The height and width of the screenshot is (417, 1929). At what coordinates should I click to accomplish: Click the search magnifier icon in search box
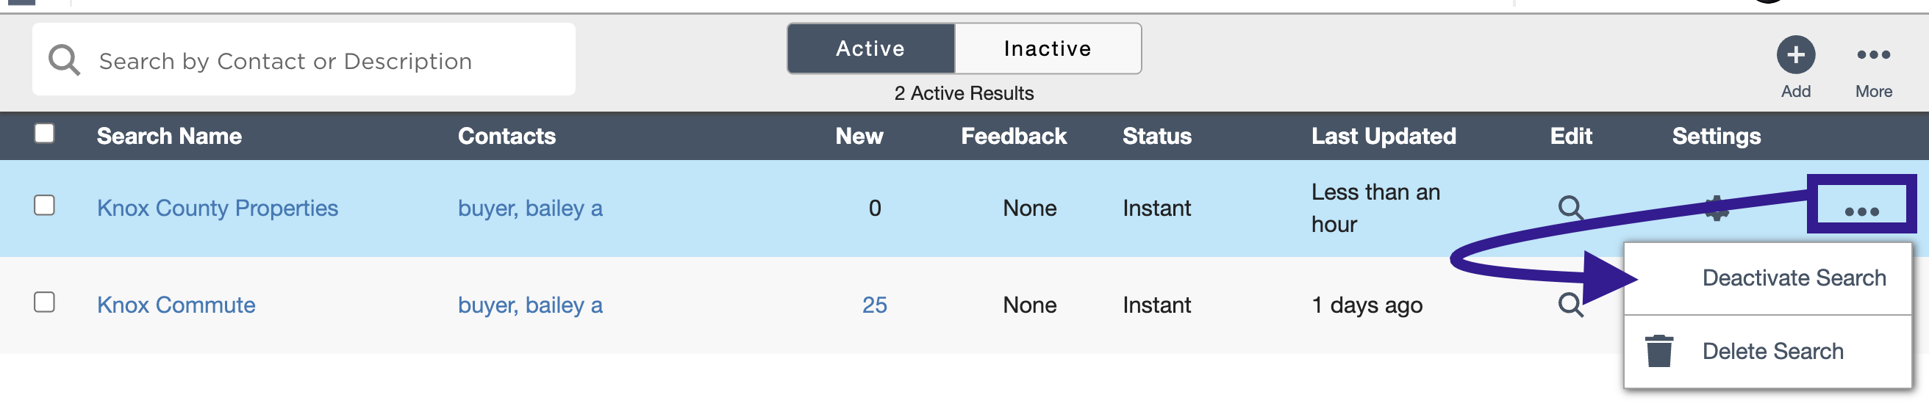[65, 59]
